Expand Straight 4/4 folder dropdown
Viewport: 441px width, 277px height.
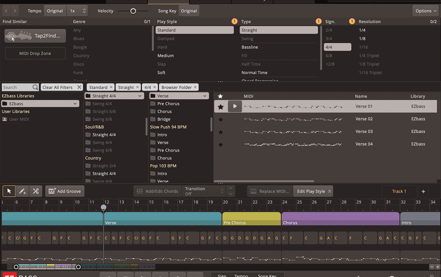point(114,96)
